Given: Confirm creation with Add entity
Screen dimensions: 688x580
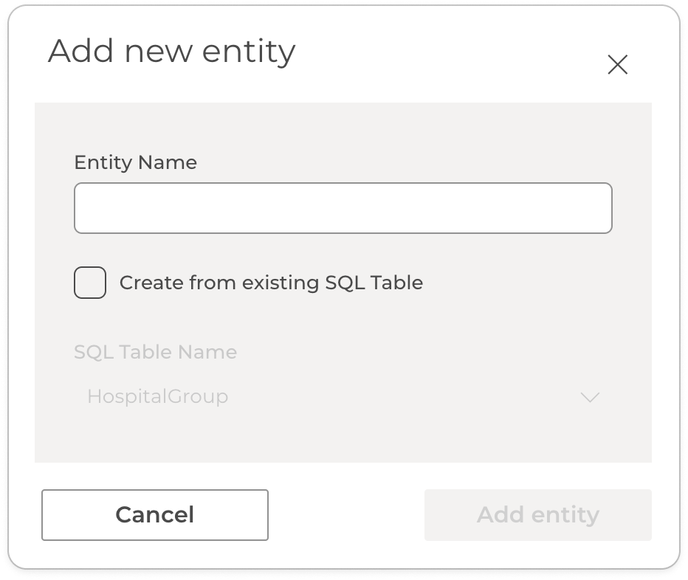Looking at the screenshot, I should tap(537, 515).
